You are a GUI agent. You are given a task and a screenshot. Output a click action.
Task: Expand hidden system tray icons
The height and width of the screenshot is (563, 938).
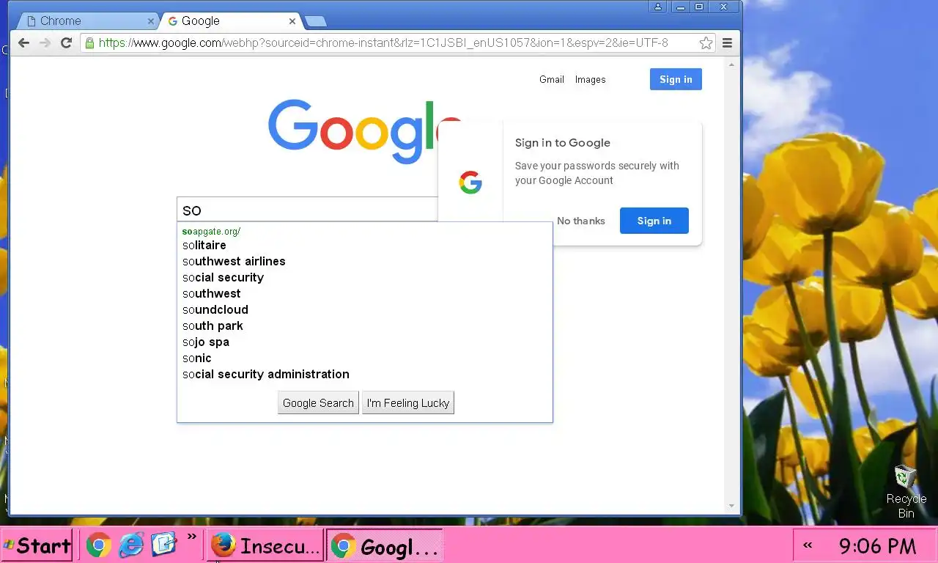pyautogui.click(x=808, y=545)
